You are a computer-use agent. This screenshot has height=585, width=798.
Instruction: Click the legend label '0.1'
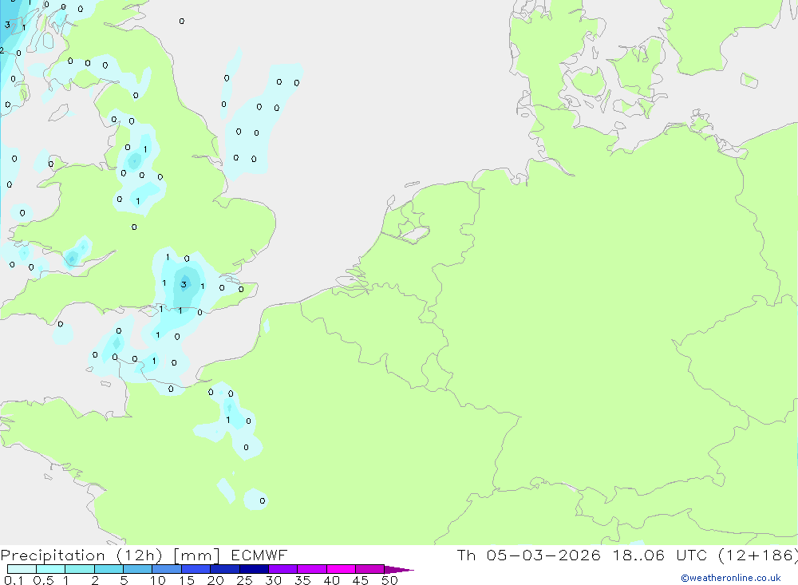click(x=14, y=580)
